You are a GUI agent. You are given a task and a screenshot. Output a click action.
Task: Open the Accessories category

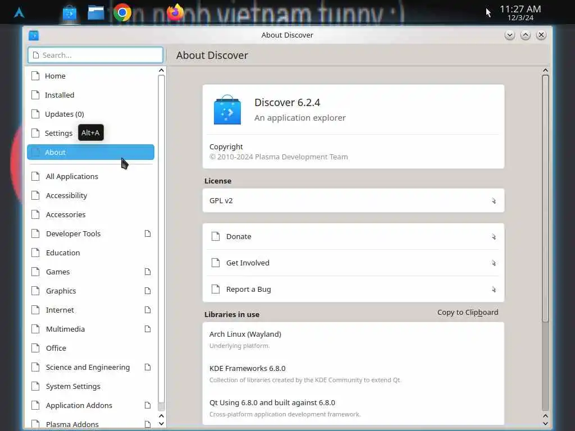90,214
